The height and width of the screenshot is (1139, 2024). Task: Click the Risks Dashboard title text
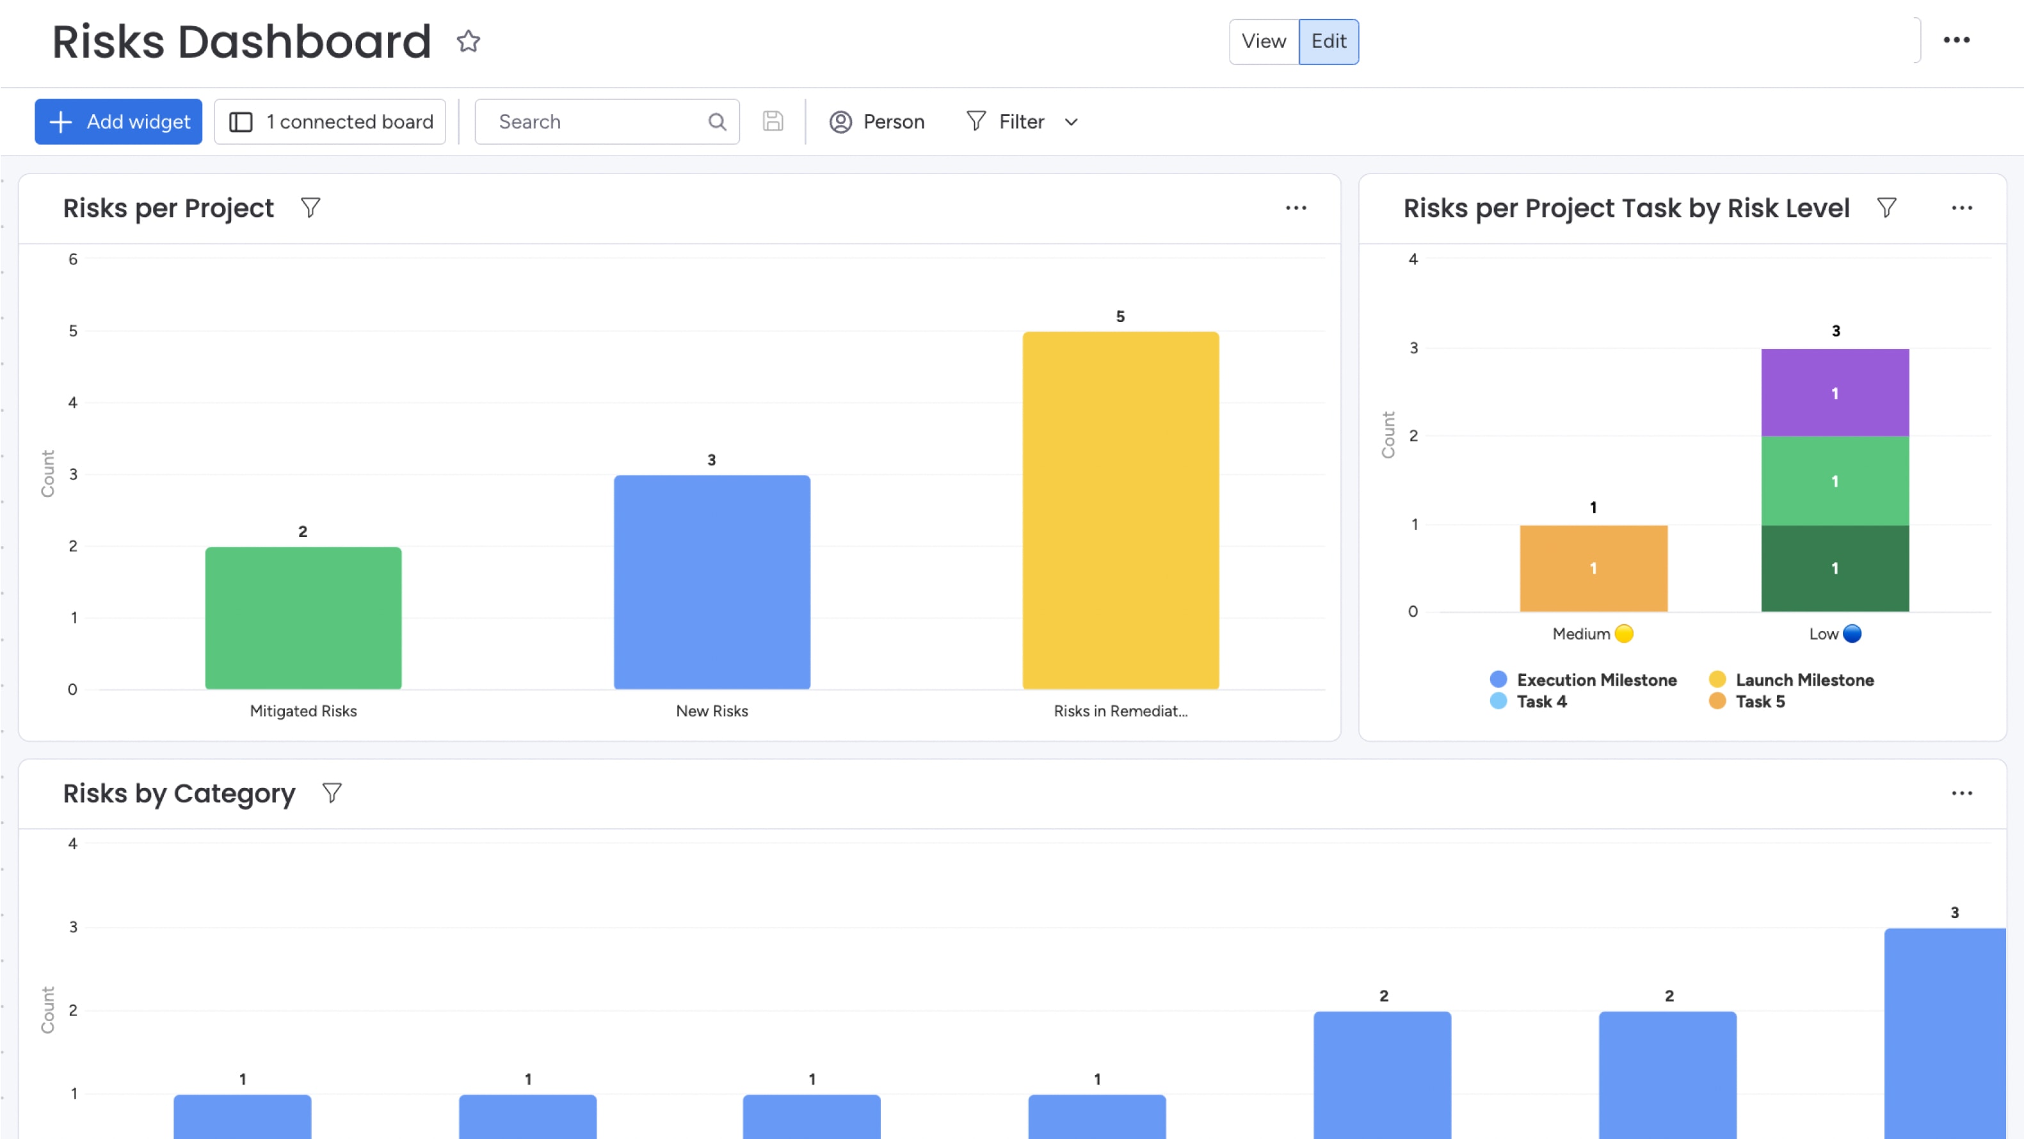[x=242, y=41]
